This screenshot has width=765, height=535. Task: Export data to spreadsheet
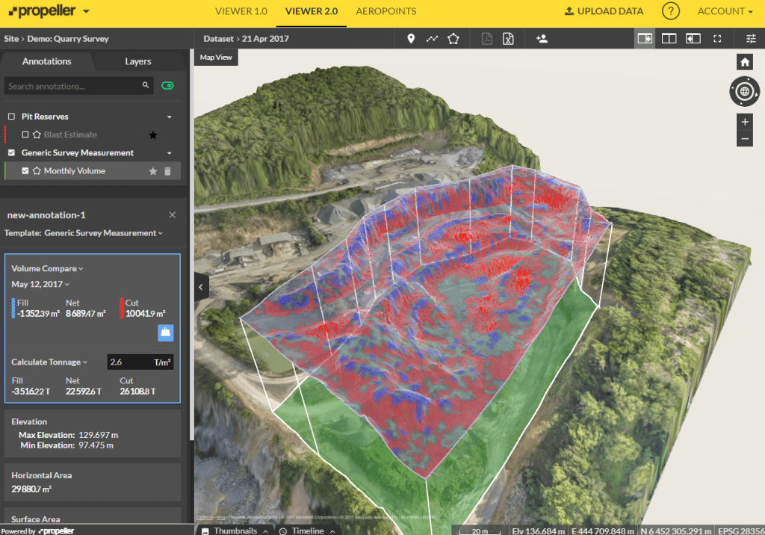509,38
